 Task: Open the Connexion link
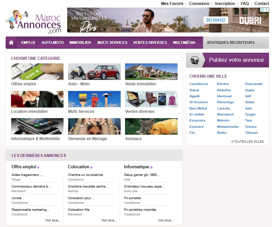(199, 4)
